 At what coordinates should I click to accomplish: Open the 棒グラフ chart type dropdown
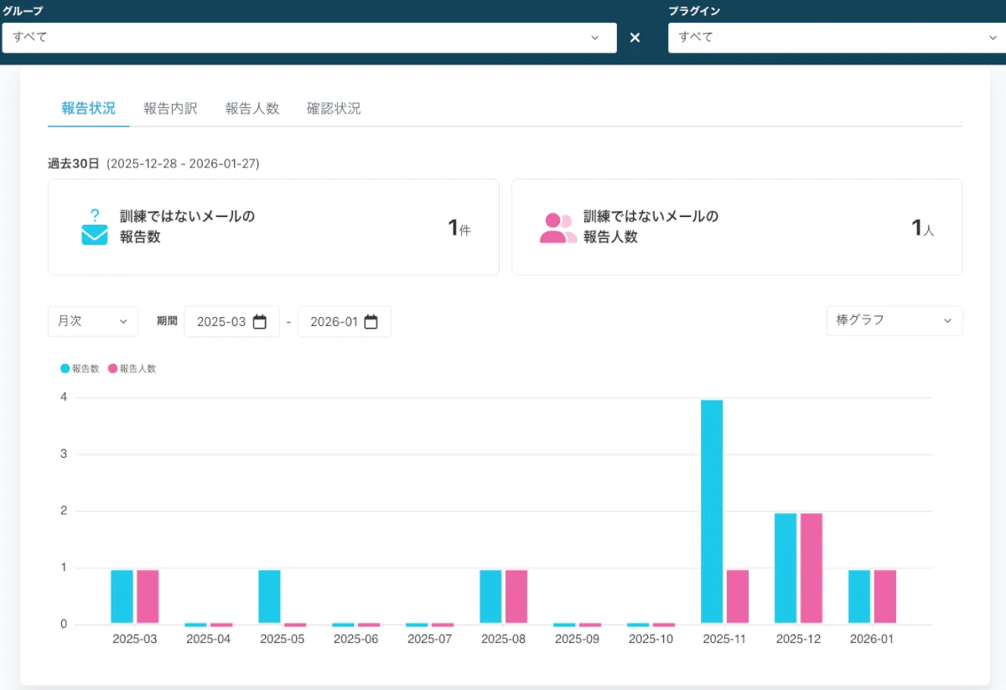894,320
